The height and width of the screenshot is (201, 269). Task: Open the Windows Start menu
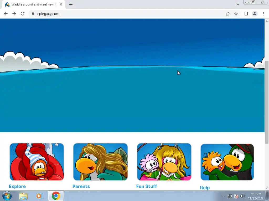coord(7,196)
